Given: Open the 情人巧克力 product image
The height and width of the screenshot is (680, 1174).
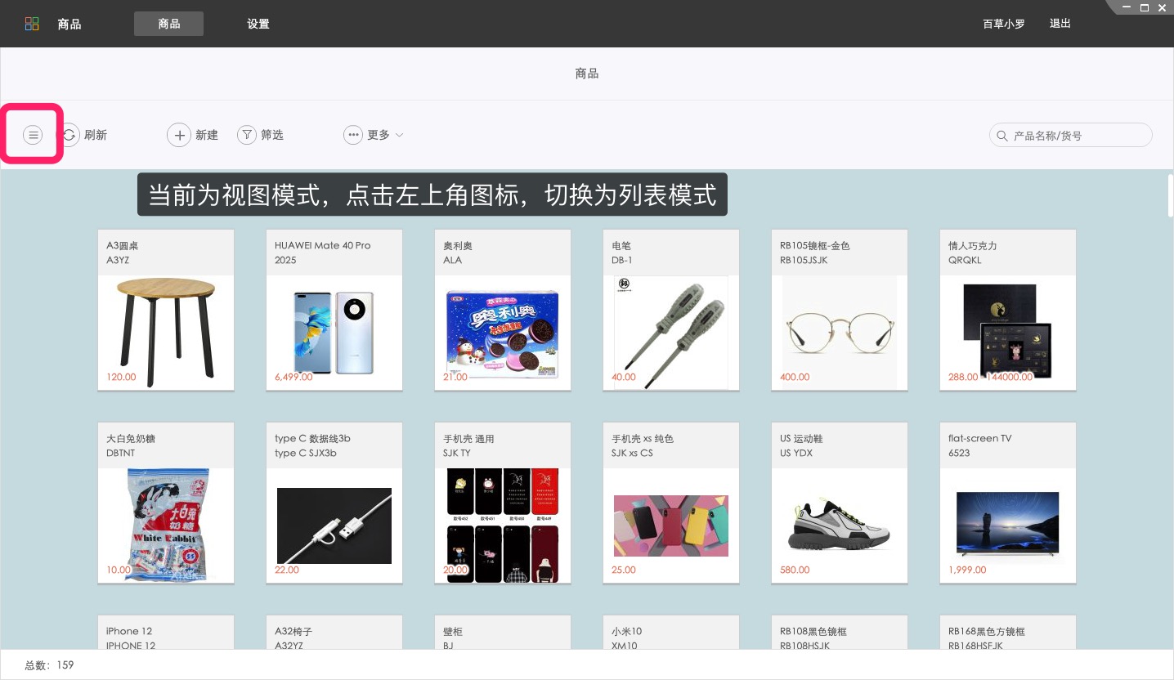Looking at the screenshot, I should tap(1008, 331).
